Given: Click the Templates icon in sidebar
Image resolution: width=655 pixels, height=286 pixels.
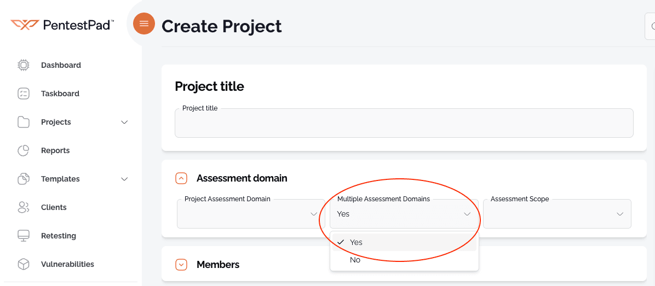Looking at the screenshot, I should tap(24, 179).
